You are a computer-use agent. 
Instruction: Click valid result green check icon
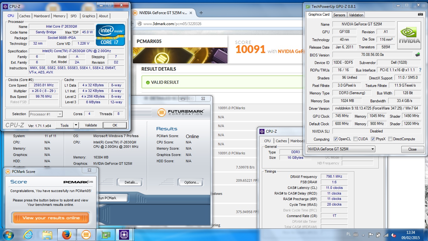pos(148,82)
